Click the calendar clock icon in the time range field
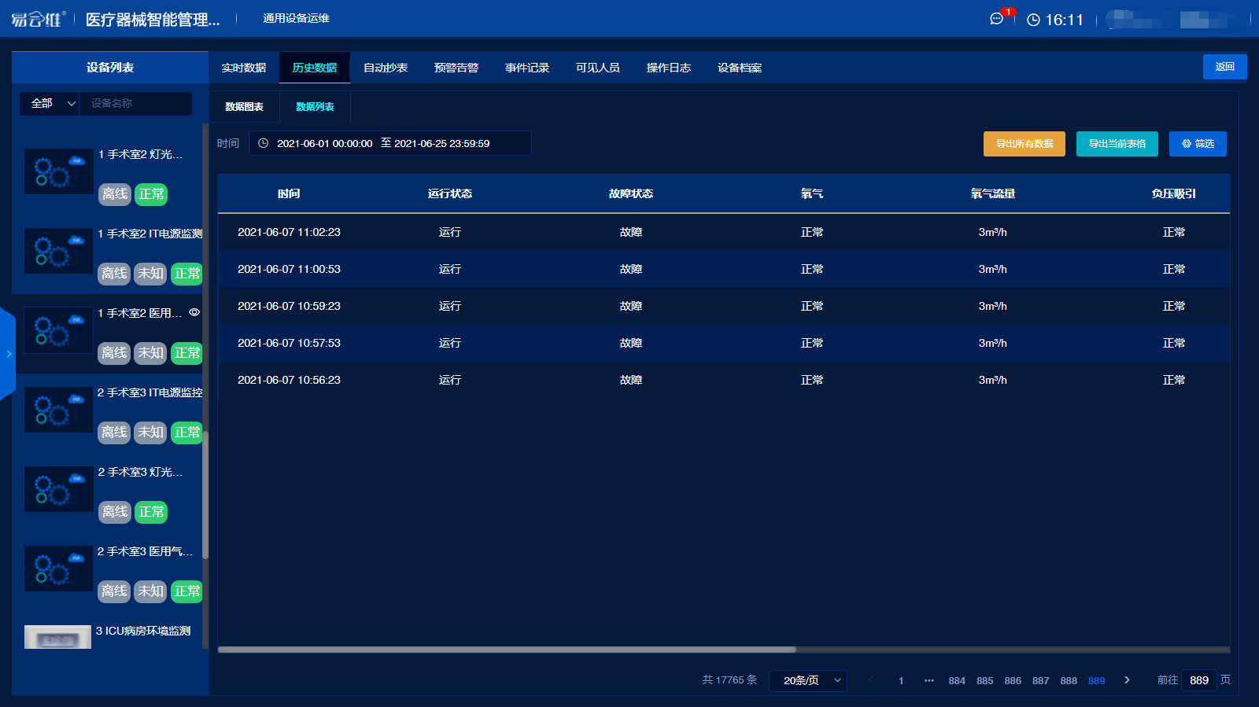 pyautogui.click(x=264, y=143)
